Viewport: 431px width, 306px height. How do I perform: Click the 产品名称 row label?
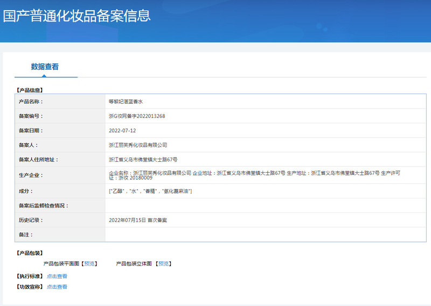(x=30, y=101)
